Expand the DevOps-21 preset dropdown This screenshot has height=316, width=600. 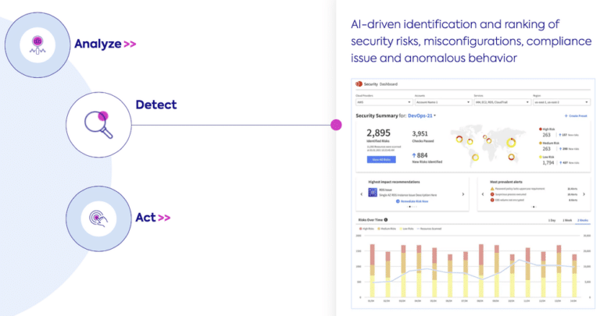coord(422,115)
